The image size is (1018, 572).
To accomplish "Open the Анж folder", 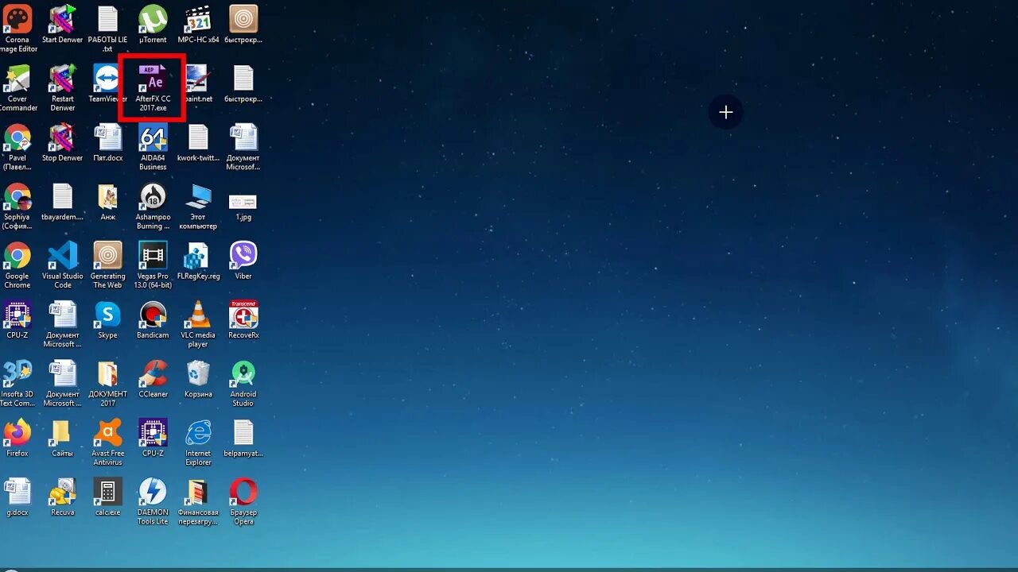I will (107, 202).
